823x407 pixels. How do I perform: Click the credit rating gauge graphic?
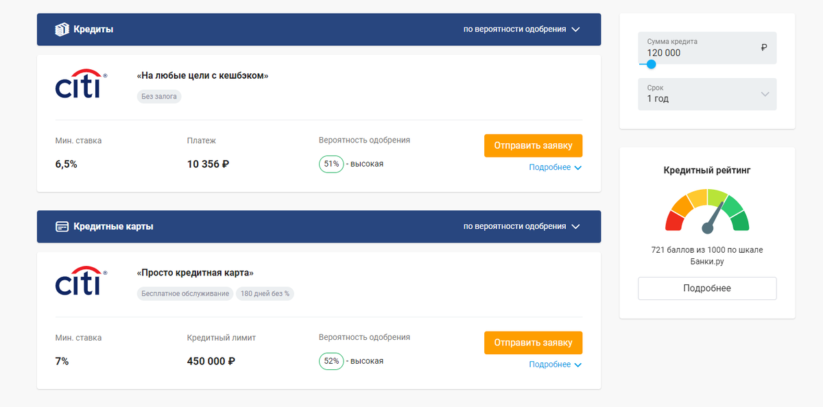pos(707,210)
